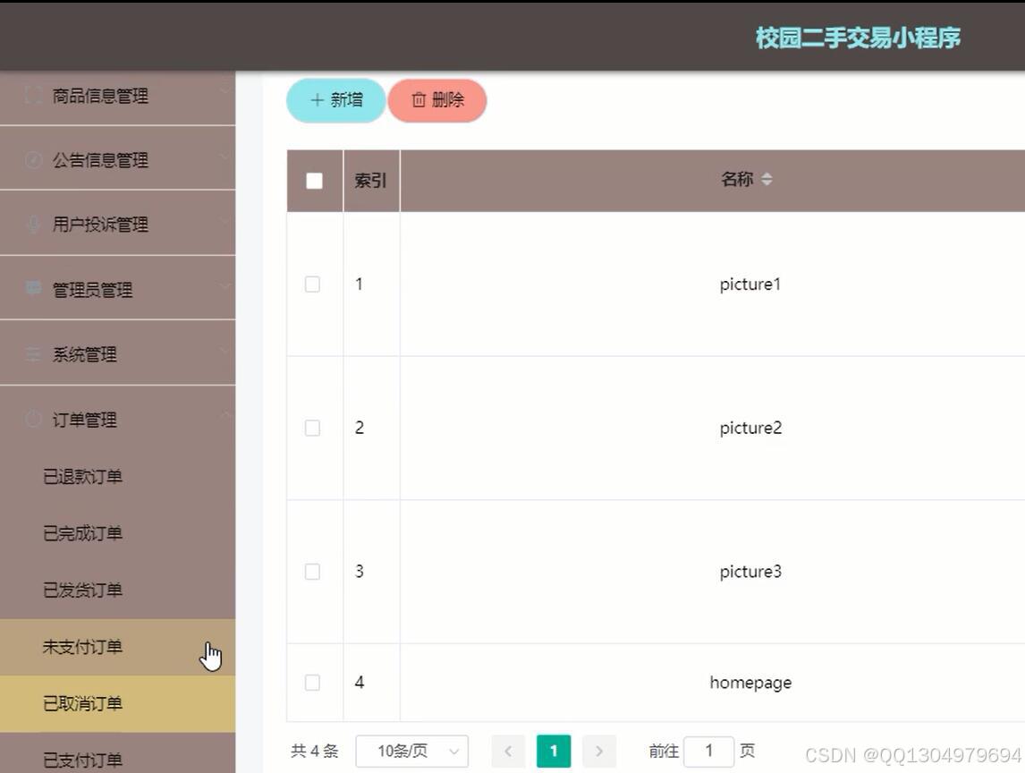This screenshot has height=773, width=1025.
Task: Open the 10条/页 page size dropdown
Action: coord(411,752)
